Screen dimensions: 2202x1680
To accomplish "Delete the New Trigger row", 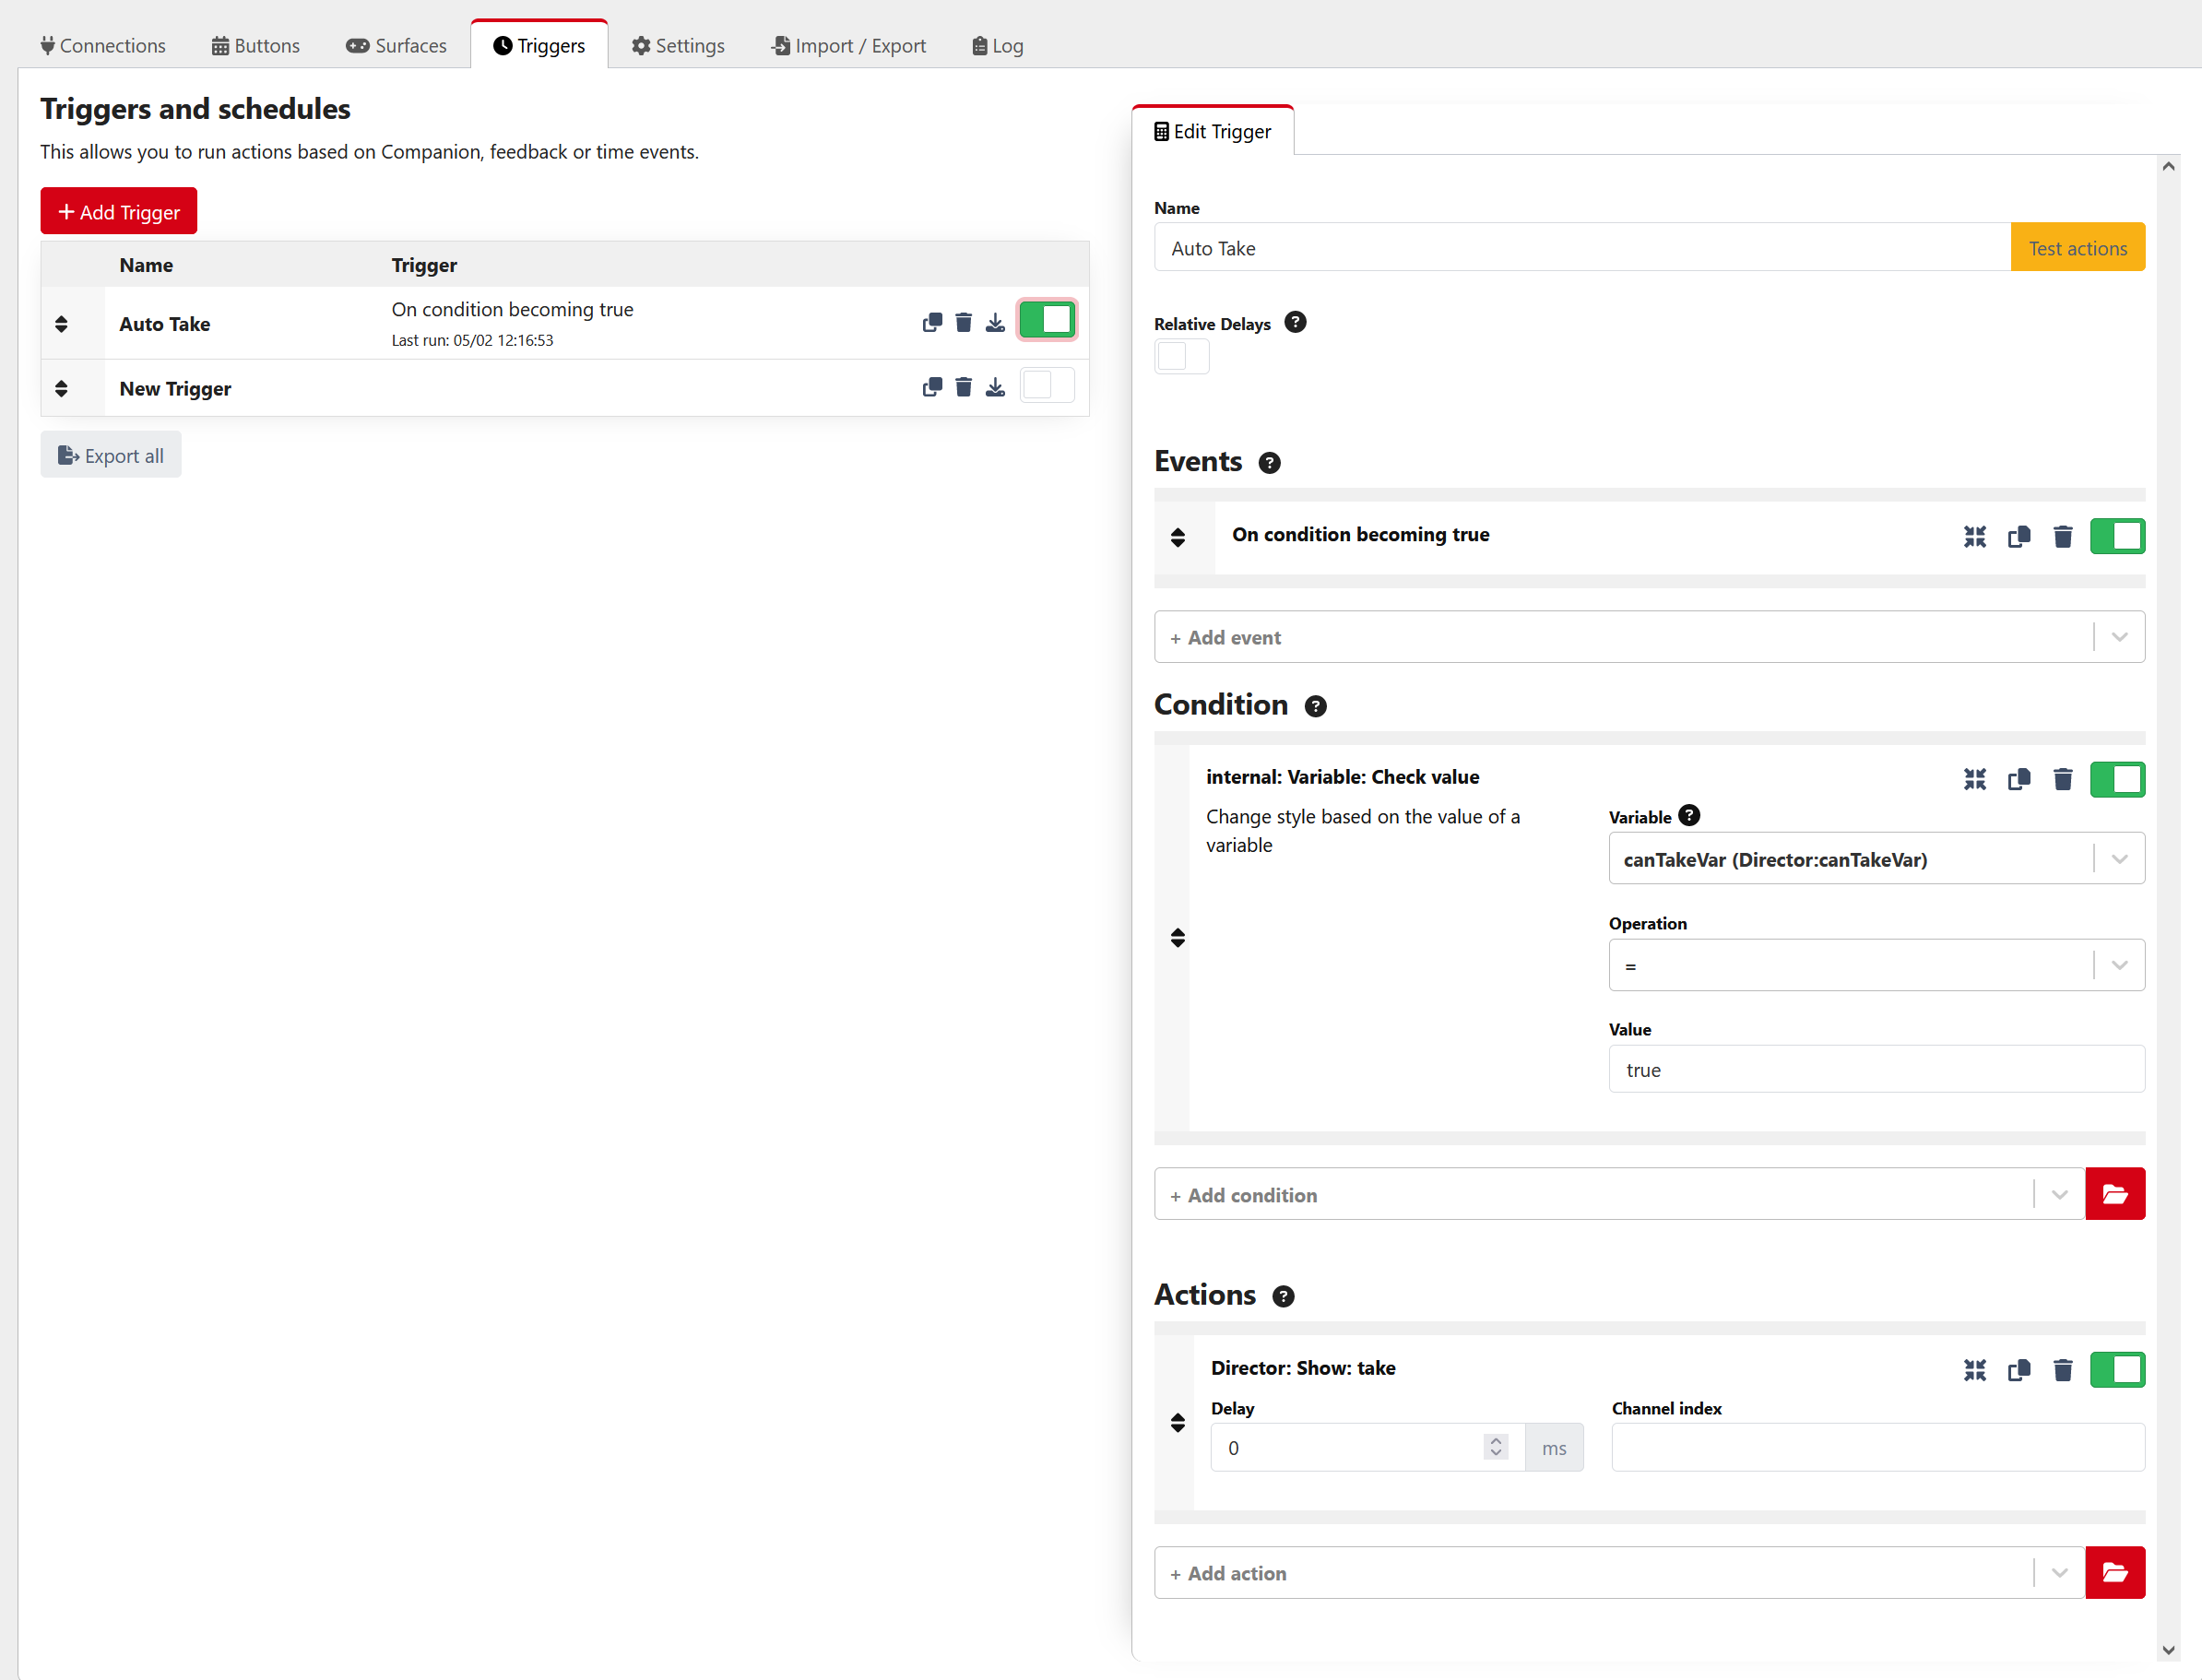I will point(963,387).
